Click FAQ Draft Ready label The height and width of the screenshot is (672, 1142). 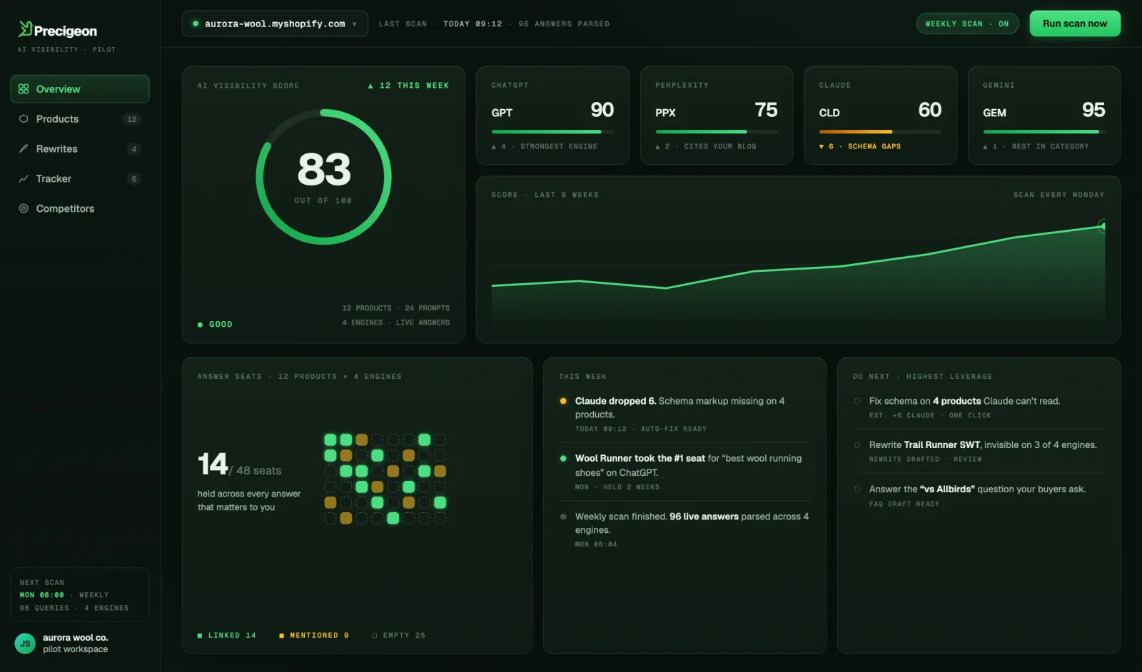pos(904,504)
